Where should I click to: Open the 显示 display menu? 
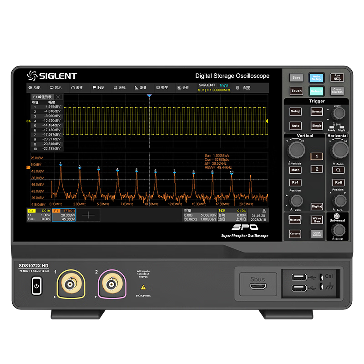click(x=56, y=88)
